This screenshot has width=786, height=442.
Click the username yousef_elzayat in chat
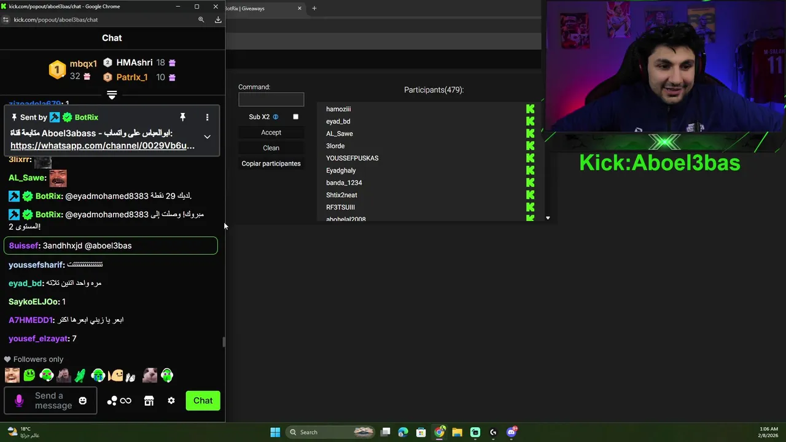(38, 339)
